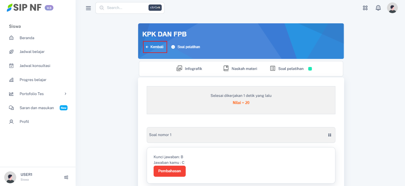Focus the Search input field
The width and height of the screenshot is (405, 186).
click(x=126, y=8)
